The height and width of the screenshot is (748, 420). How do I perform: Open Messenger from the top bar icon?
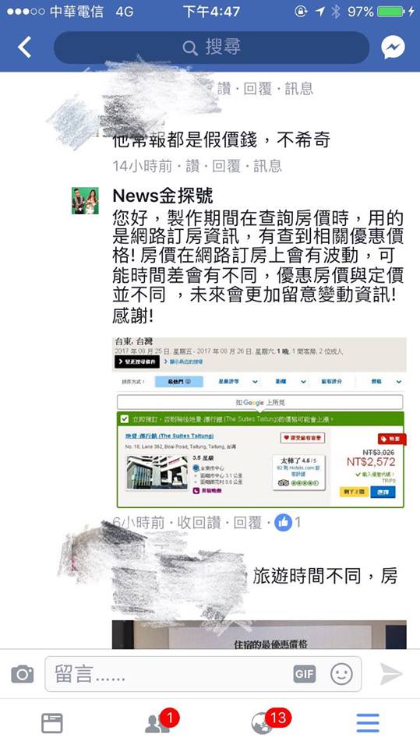[393, 48]
